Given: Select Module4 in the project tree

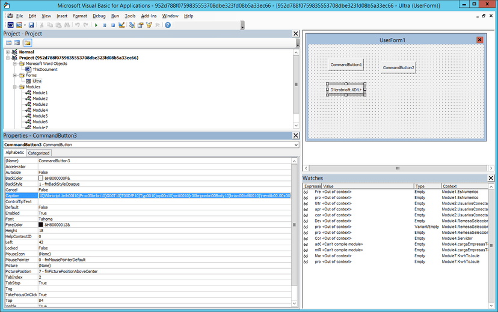Looking at the screenshot, I should coord(40,110).
